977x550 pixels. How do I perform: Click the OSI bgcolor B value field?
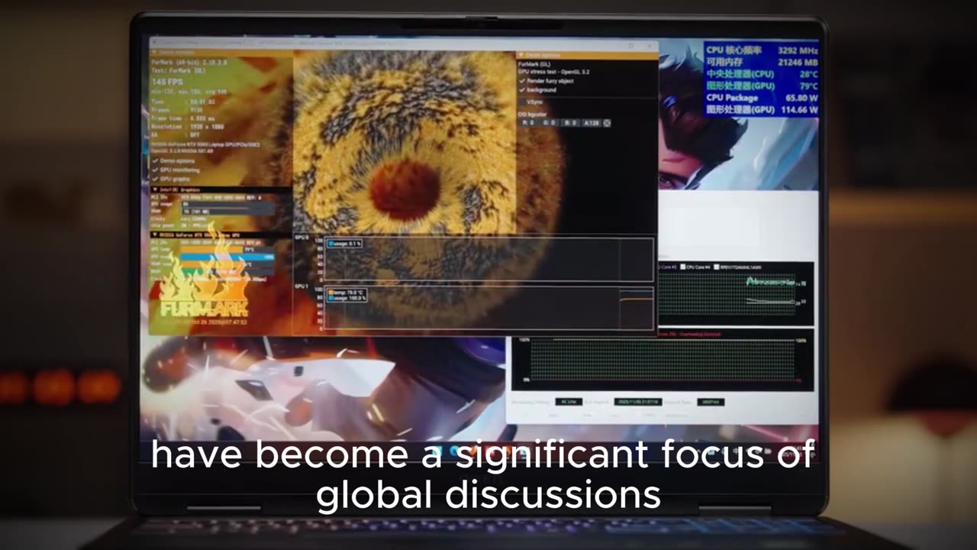pyautogui.click(x=570, y=123)
